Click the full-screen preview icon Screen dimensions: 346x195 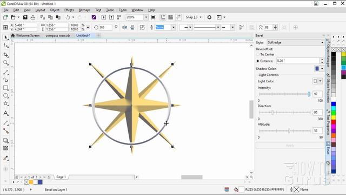[x=153, y=17]
